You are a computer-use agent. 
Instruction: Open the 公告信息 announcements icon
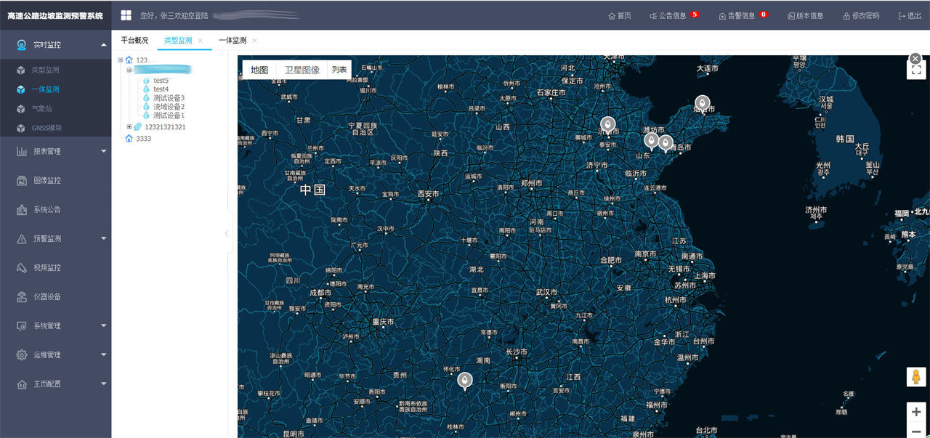point(653,16)
